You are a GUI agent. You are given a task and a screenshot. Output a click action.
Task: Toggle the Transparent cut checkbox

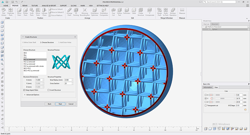[206, 105]
